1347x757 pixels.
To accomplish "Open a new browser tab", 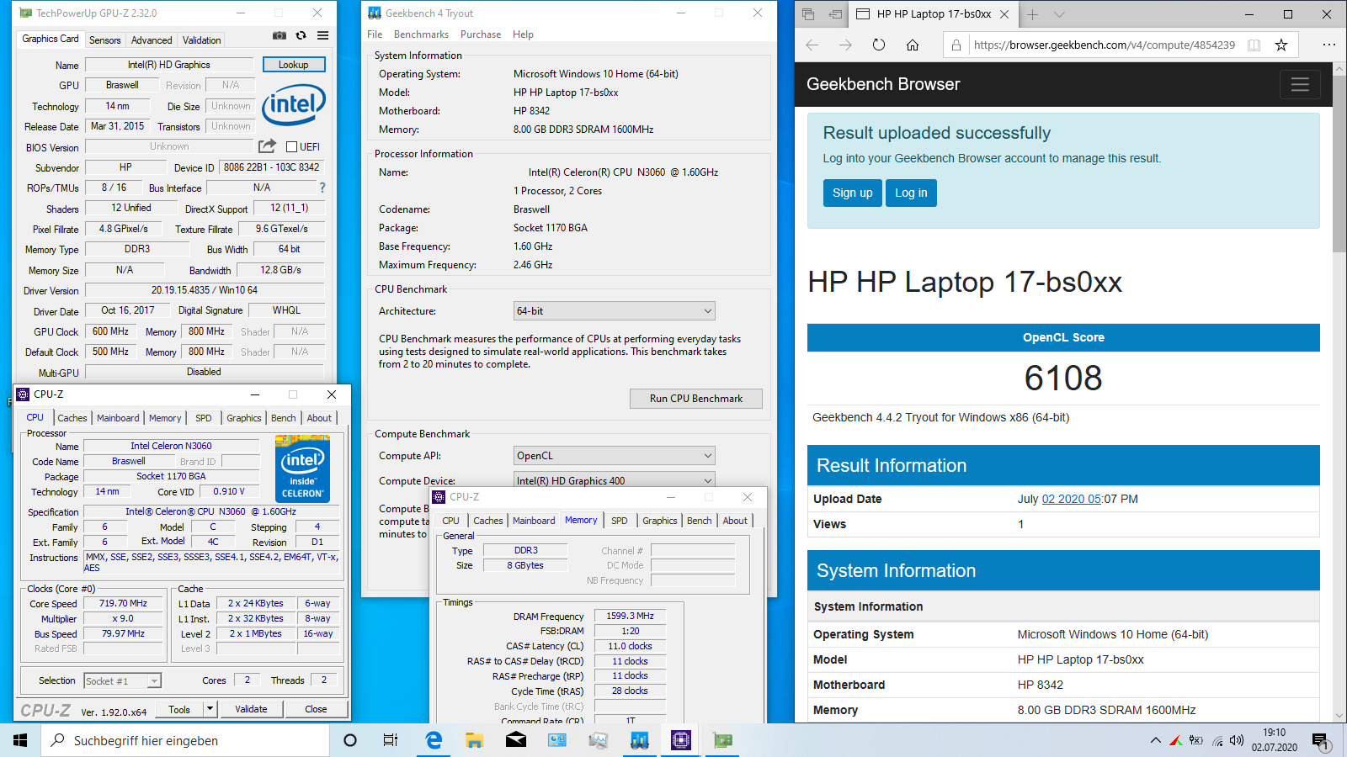I will point(1033,14).
